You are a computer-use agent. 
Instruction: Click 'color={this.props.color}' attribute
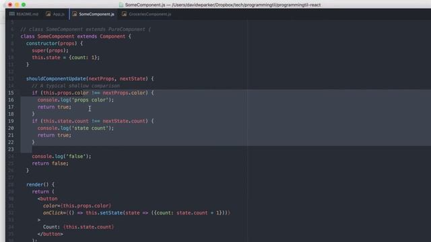(x=77, y=206)
